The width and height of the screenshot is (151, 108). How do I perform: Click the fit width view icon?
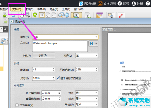(x=54, y=15)
